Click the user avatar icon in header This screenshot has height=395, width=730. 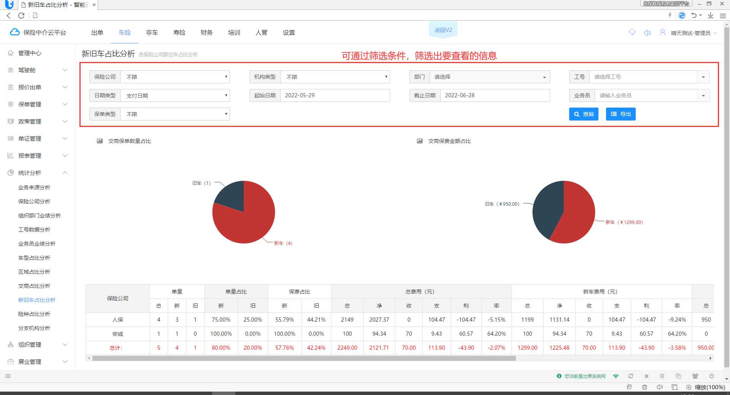point(662,33)
